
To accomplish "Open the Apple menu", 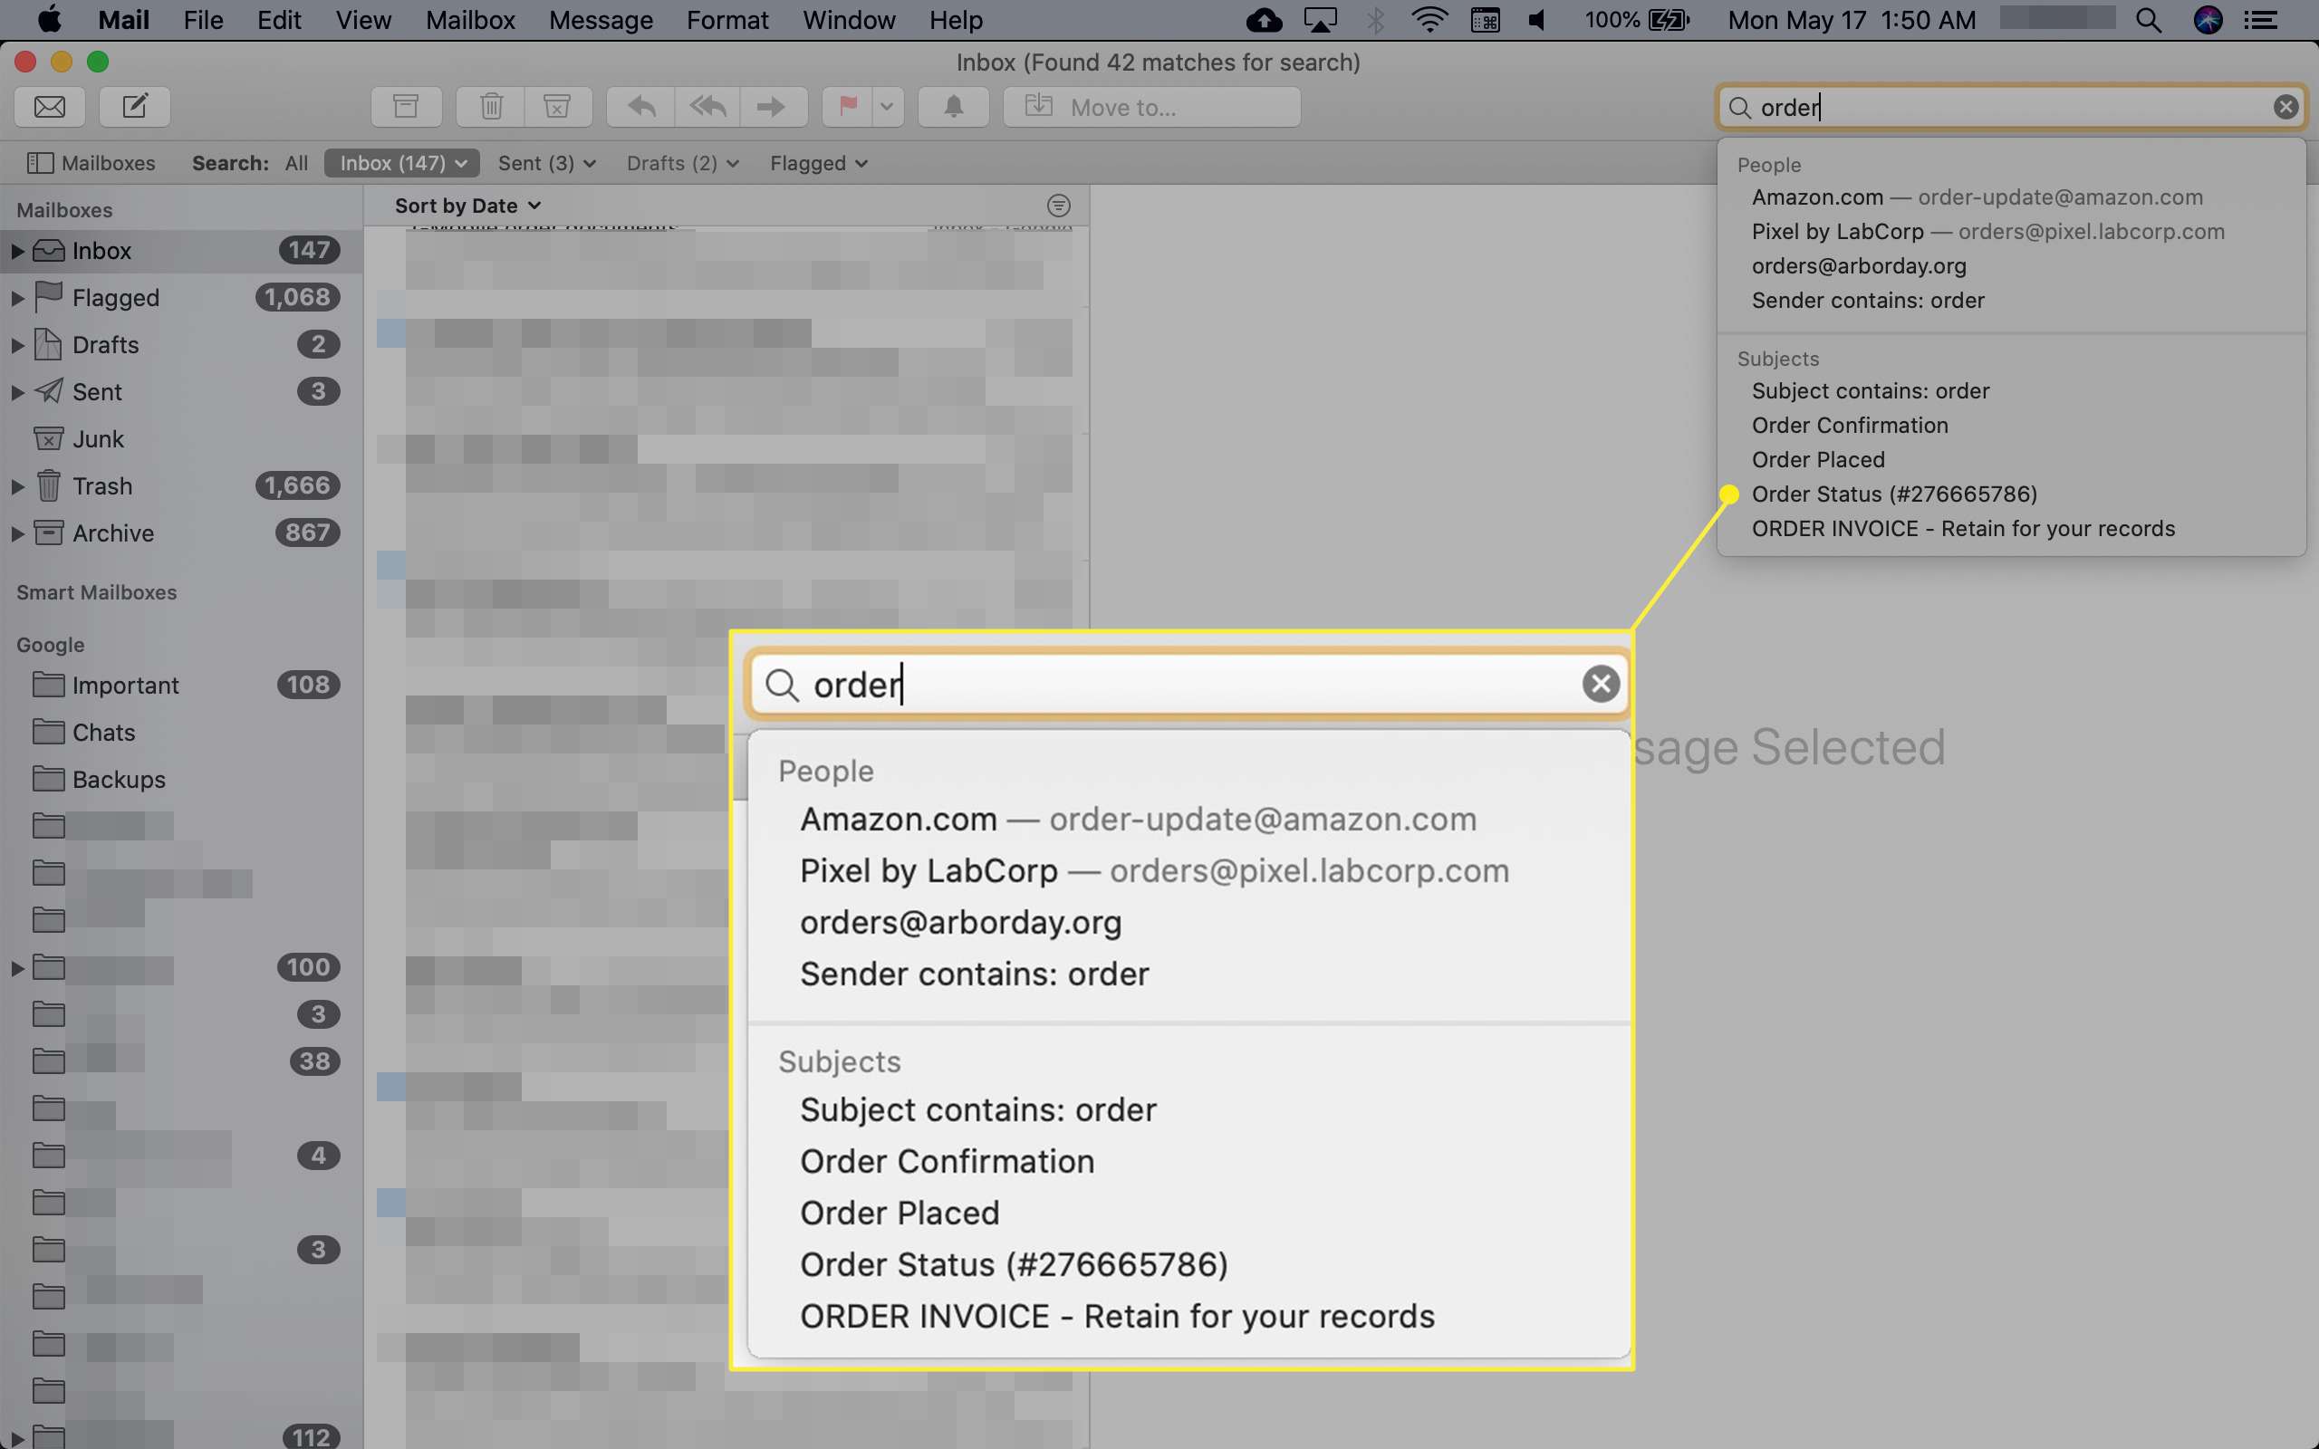I will pyautogui.click(x=48, y=20).
